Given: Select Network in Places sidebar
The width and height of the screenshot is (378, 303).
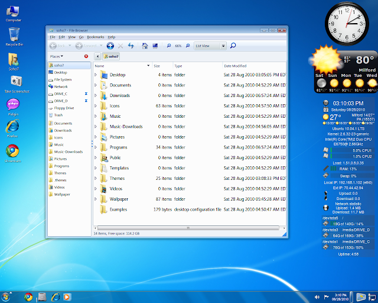Looking at the screenshot, I should pyautogui.click(x=69, y=86).
